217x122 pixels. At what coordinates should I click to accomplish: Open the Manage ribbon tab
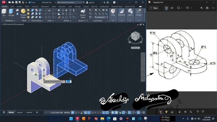[78, 6]
